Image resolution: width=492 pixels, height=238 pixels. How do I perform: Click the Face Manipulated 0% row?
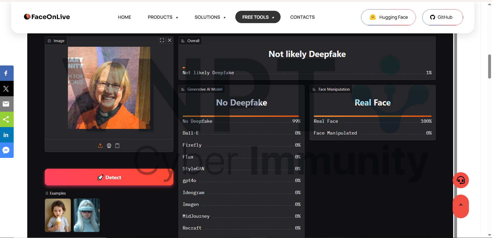(373, 133)
